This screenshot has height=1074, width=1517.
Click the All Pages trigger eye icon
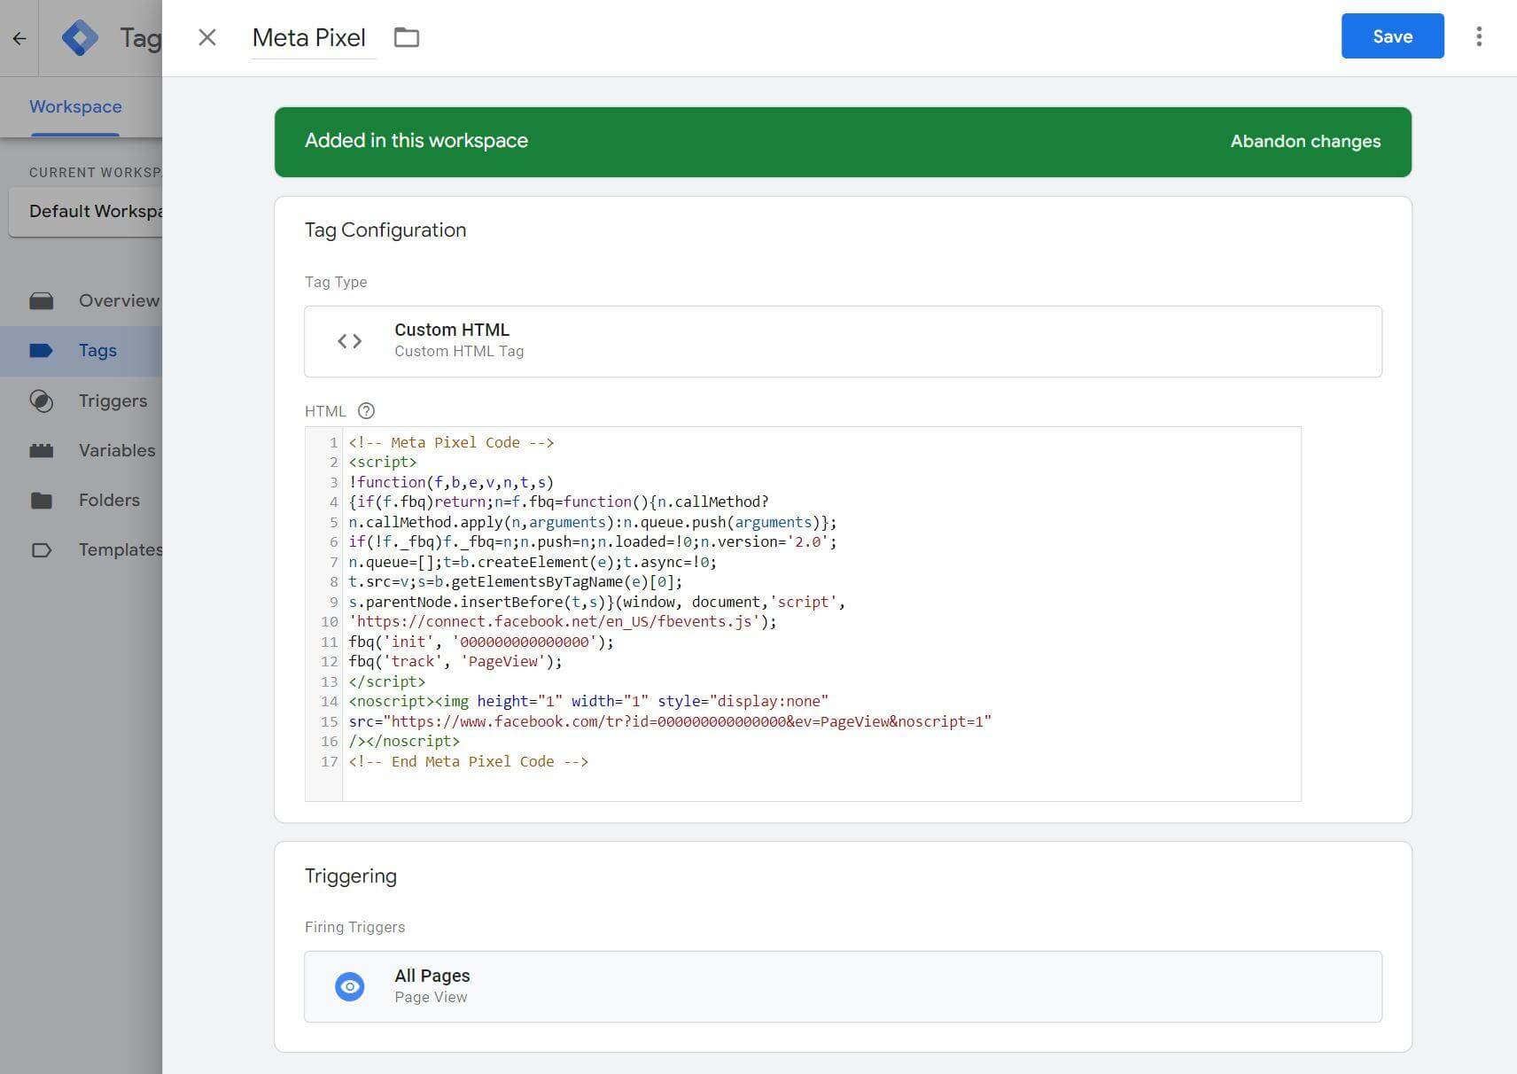click(x=350, y=986)
